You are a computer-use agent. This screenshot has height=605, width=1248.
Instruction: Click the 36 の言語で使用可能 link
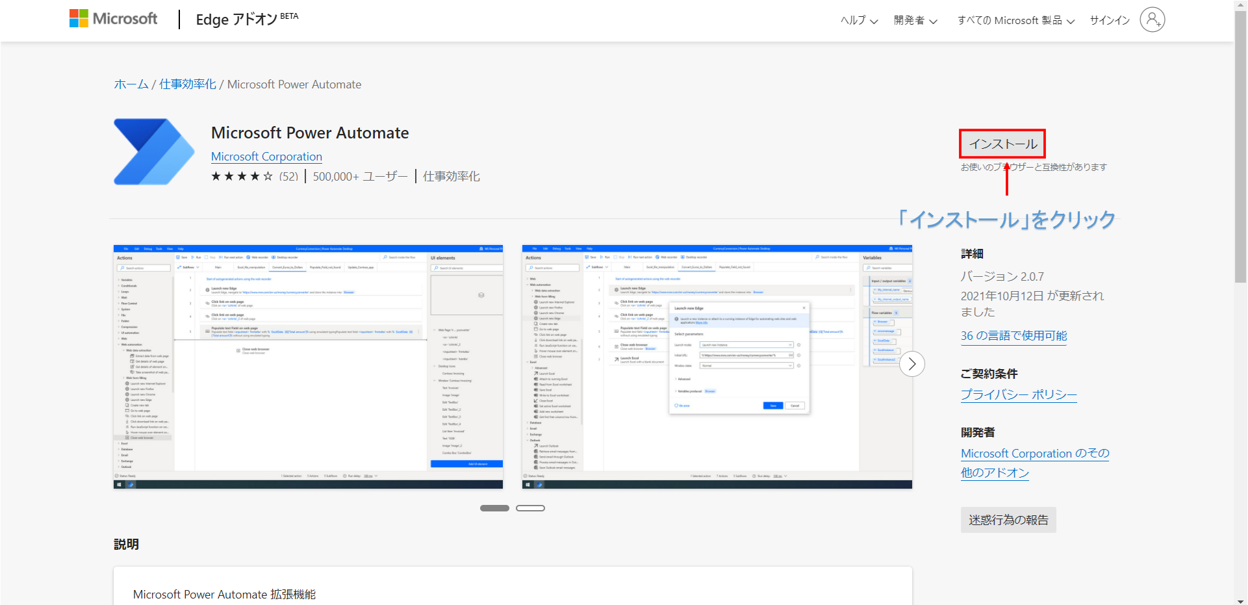tap(1013, 335)
